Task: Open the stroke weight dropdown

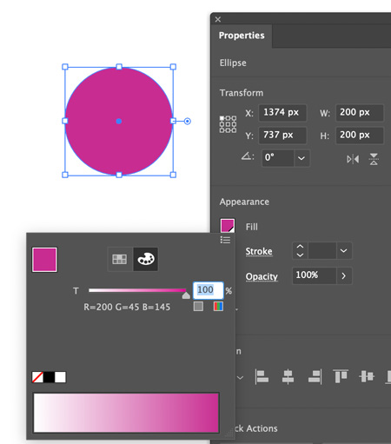Action: (x=344, y=250)
